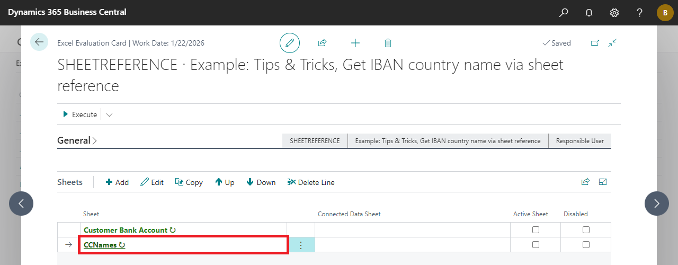
Task: Enable Active Sheet for CCNames row
Action: coord(536,245)
